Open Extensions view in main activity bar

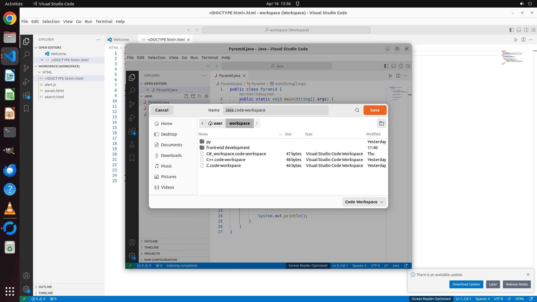pos(26,95)
